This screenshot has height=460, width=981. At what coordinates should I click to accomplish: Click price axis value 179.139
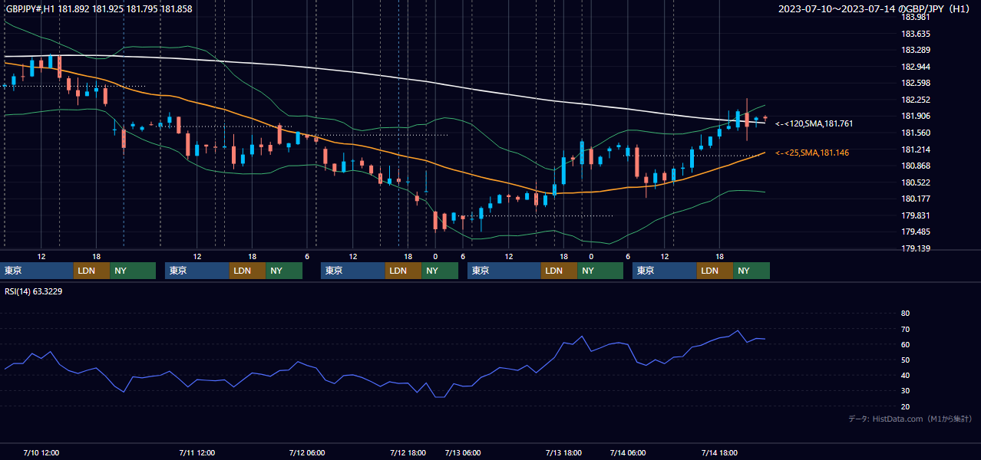(915, 248)
